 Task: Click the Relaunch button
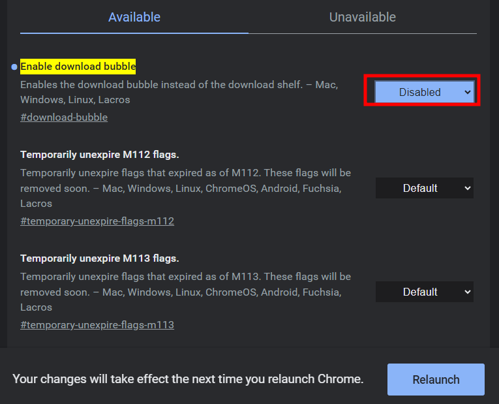pyautogui.click(x=436, y=379)
